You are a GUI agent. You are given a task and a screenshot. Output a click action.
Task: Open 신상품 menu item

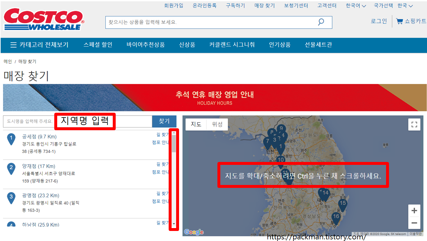click(x=187, y=45)
